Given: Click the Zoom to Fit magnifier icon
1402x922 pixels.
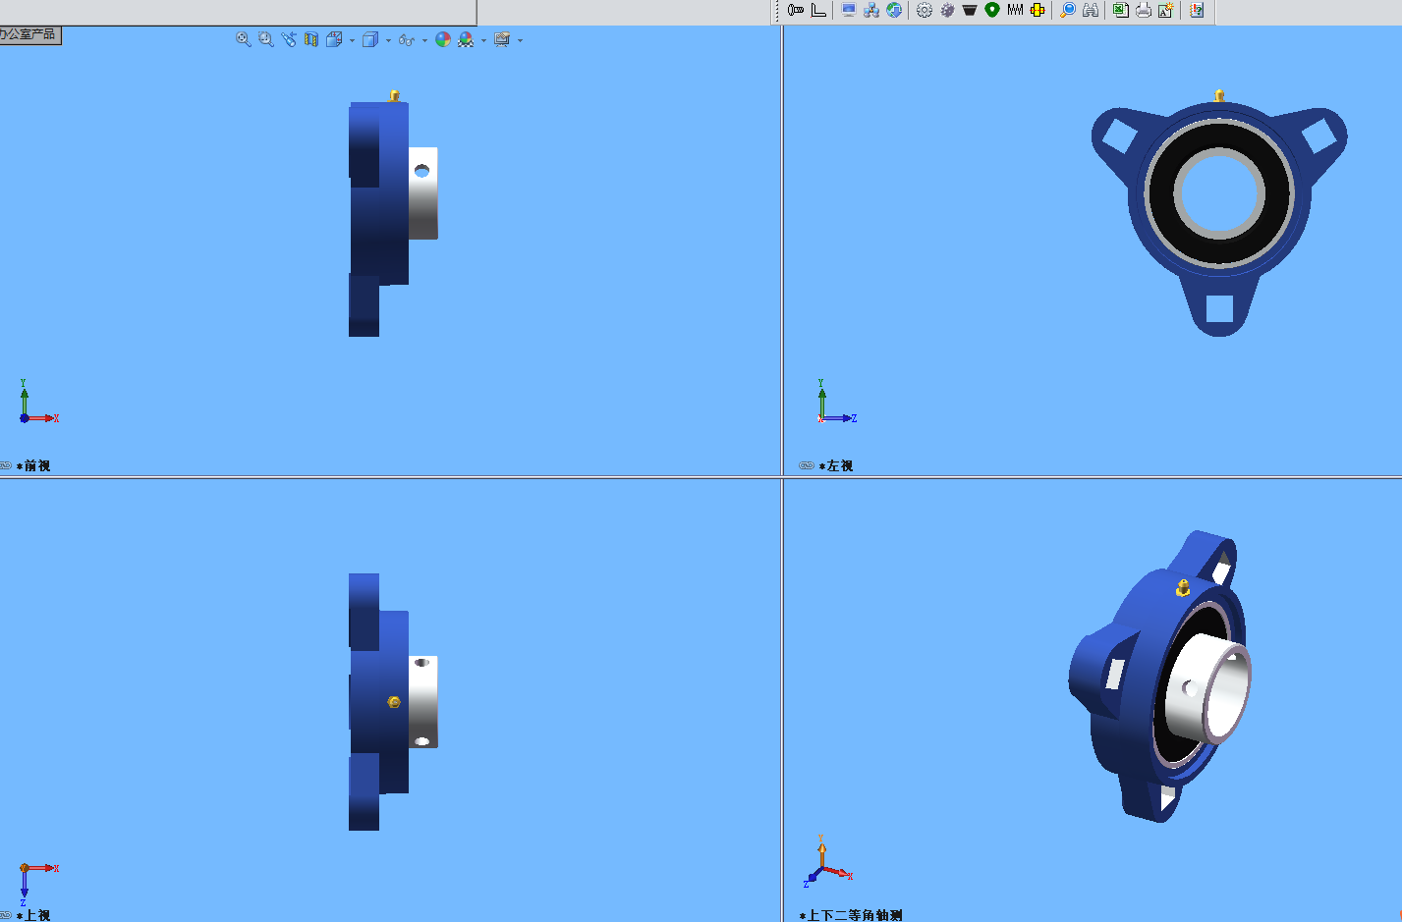Looking at the screenshot, I should tap(244, 39).
